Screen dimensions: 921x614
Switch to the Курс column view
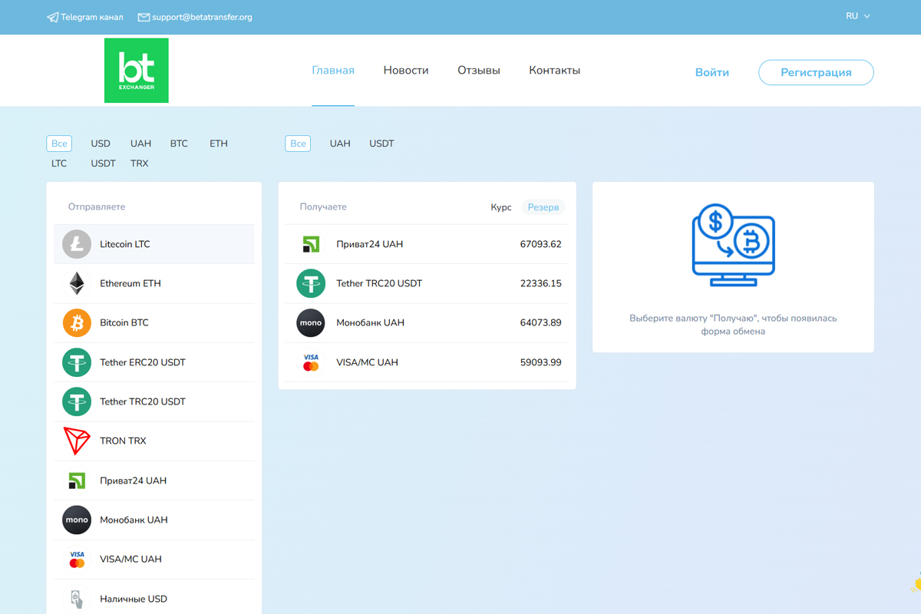(500, 207)
